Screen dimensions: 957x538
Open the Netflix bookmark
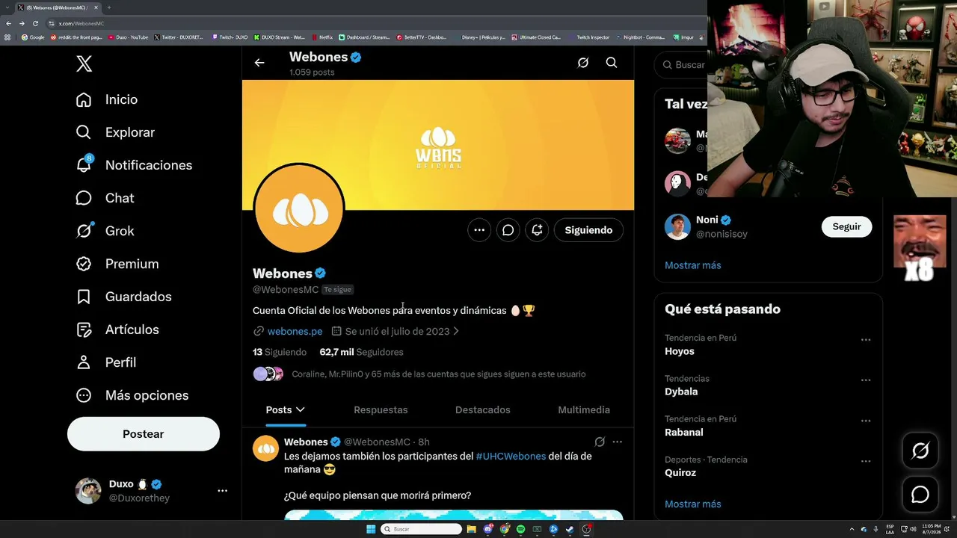pyautogui.click(x=321, y=37)
